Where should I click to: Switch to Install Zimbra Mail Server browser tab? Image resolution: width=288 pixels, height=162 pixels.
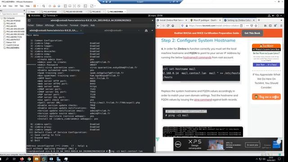click(x=171, y=20)
